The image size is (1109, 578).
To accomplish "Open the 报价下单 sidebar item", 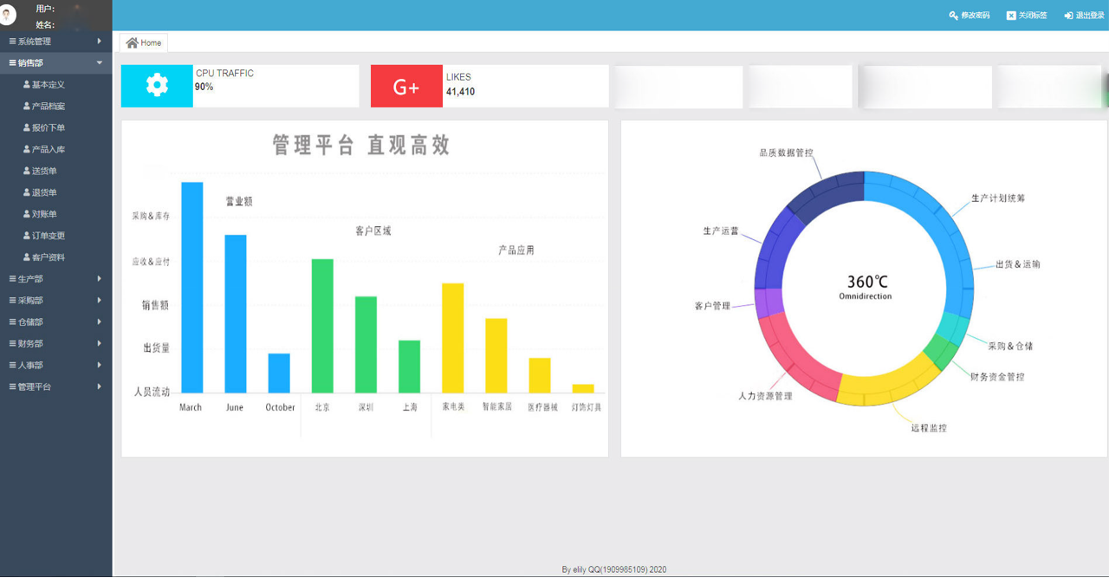I will click(x=49, y=128).
